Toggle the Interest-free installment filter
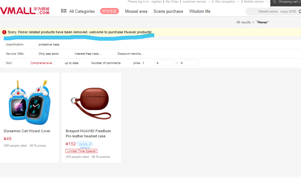This screenshot has height=178, width=301. pyautogui.click(x=88, y=54)
